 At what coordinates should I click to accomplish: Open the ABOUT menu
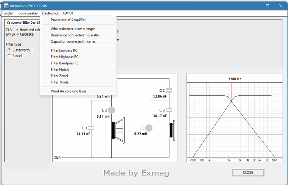[x=68, y=13]
